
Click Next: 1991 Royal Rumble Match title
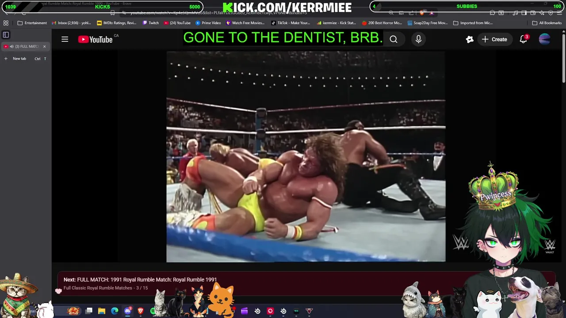[140, 280]
